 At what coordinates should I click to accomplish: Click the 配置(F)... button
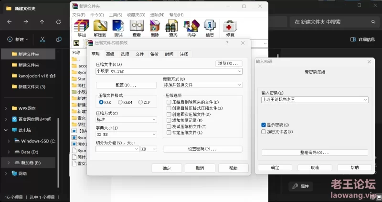tap(126, 85)
